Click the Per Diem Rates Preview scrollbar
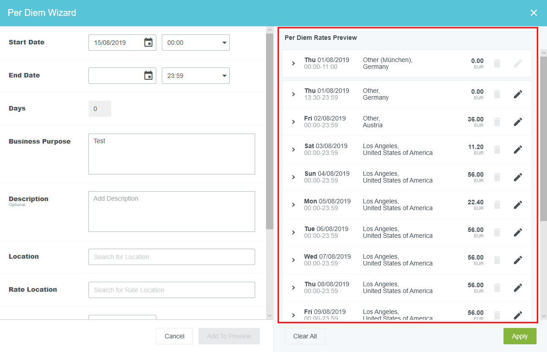The image size is (547, 352). 544,136
